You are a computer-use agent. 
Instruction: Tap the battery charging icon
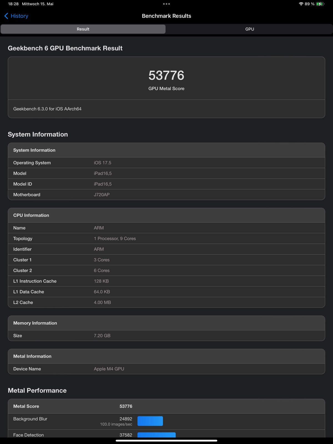[320, 4]
